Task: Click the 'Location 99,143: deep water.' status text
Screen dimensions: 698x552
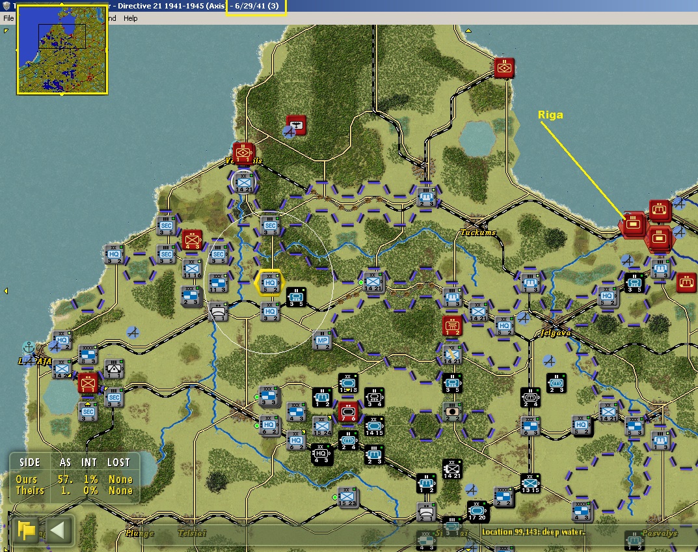Action: click(x=533, y=532)
